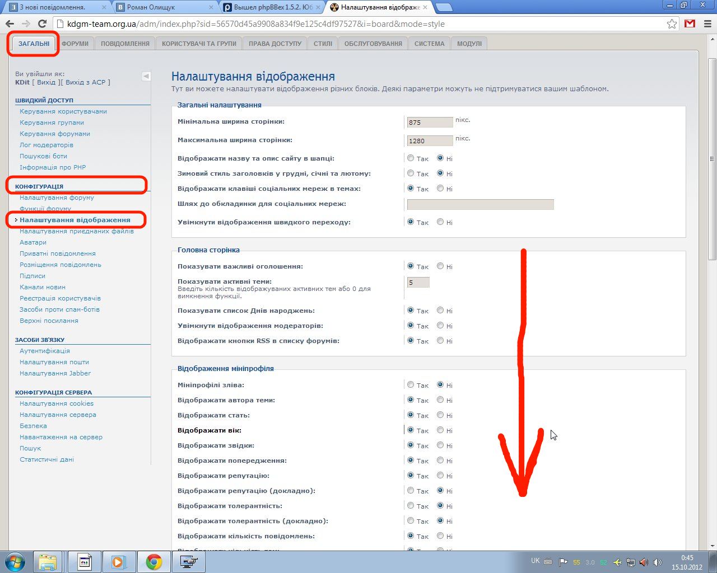Bookmark this page with the star icon
717x573 pixels.
tap(672, 24)
